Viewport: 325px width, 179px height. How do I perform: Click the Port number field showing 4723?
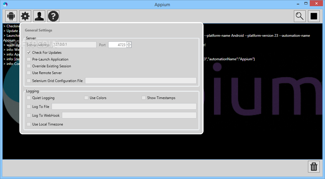(117, 45)
